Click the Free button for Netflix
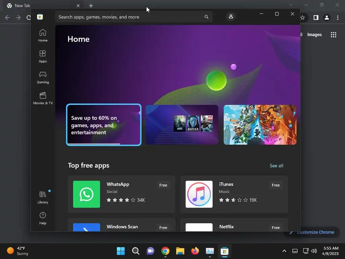345x259 pixels. coord(276,228)
